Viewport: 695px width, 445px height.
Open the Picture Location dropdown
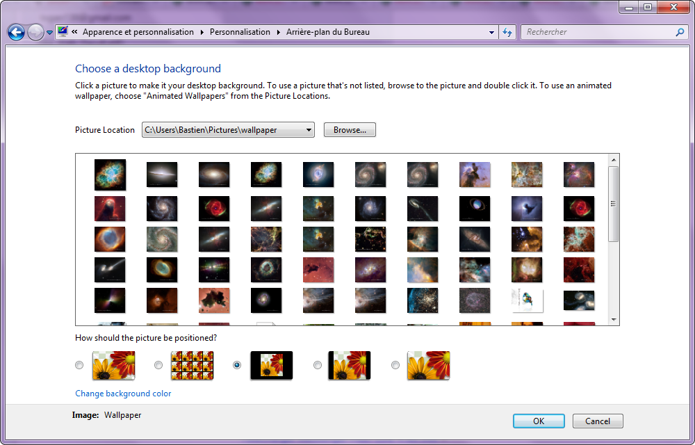[308, 130]
